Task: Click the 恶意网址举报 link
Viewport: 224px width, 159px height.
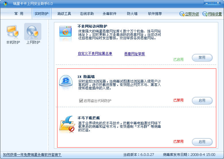Action: (135, 54)
